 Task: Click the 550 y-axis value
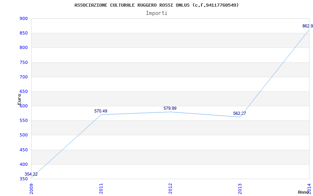(23, 121)
